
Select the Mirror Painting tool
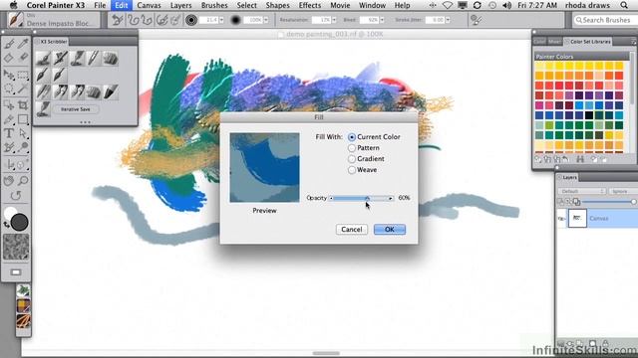[9, 164]
